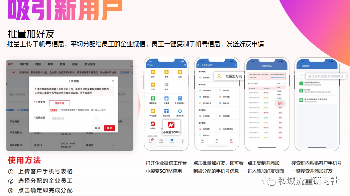Open the 腾讯乐享 app icon

tap(180, 111)
